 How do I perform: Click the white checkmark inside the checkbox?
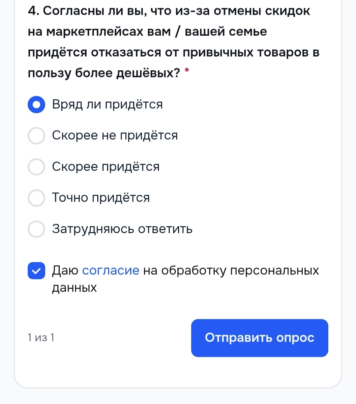(x=36, y=271)
